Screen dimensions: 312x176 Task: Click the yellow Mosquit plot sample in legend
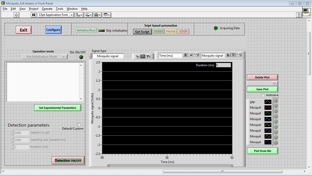[x=268, y=125]
